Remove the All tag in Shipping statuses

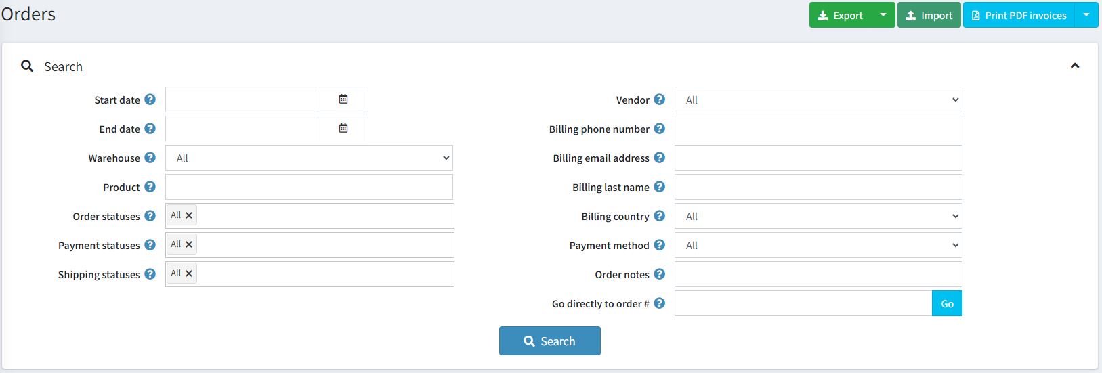point(189,273)
